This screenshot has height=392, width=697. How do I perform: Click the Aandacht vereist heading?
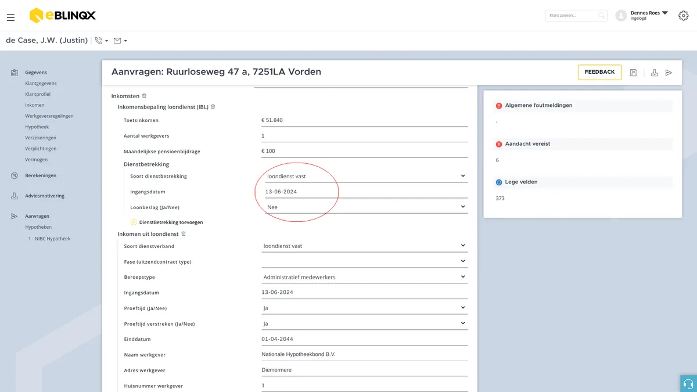tap(528, 144)
